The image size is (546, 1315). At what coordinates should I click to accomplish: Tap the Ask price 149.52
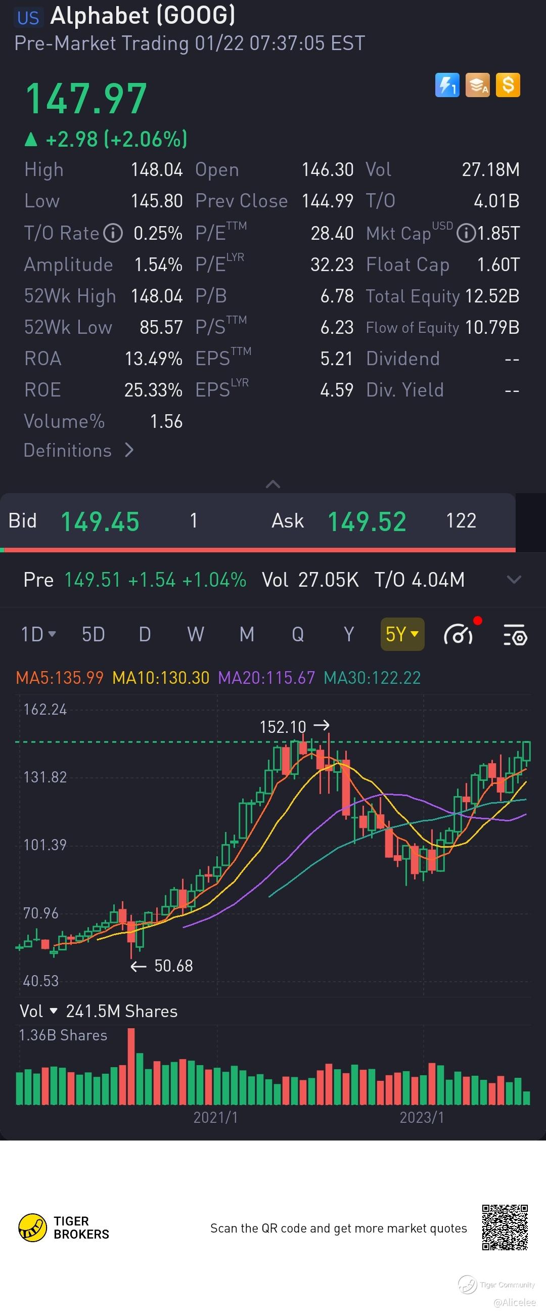(x=367, y=522)
